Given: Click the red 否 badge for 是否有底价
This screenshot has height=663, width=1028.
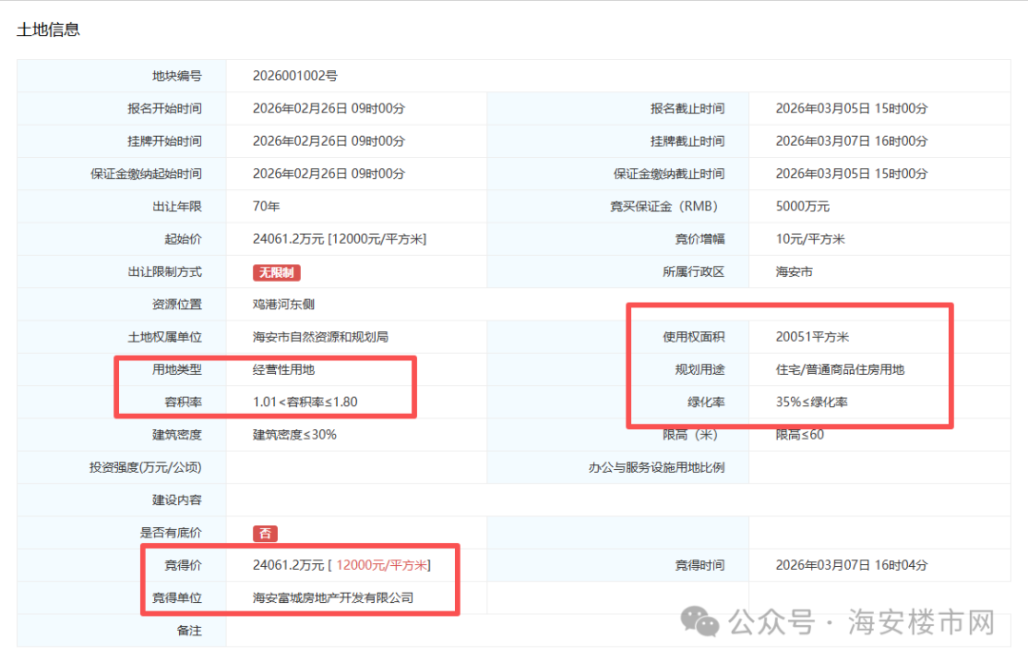Looking at the screenshot, I should pos(266,532).
